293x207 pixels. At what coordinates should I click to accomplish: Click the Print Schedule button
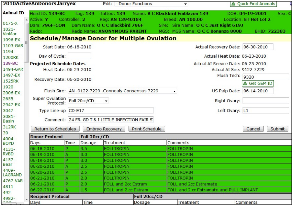[147, 129]
